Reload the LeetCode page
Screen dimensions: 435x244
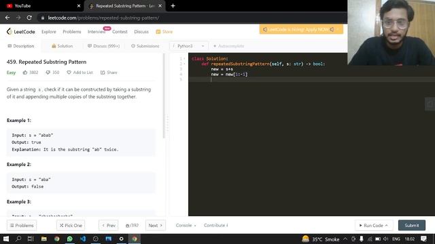pos(29,18)
